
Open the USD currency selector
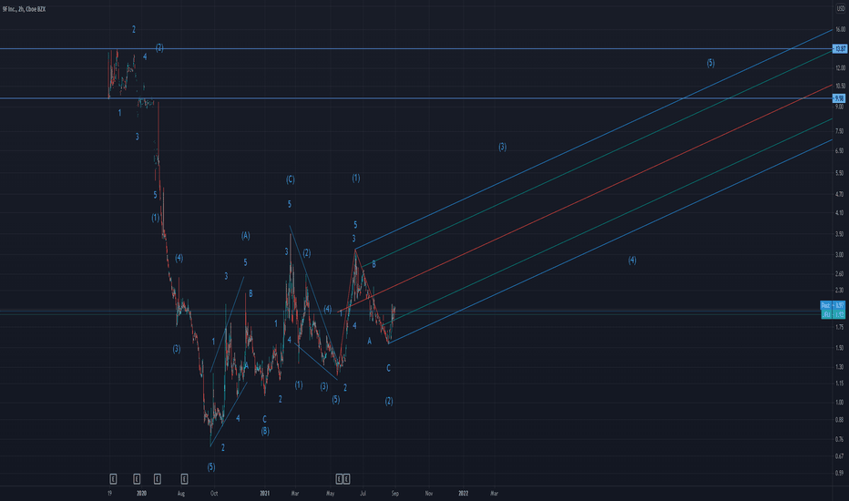(x=840, y=9)
